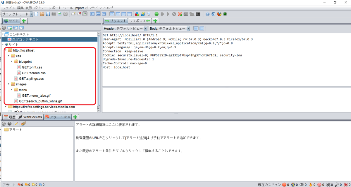
Task: Click the New Session toolbar icon
Action: point(36,14)
